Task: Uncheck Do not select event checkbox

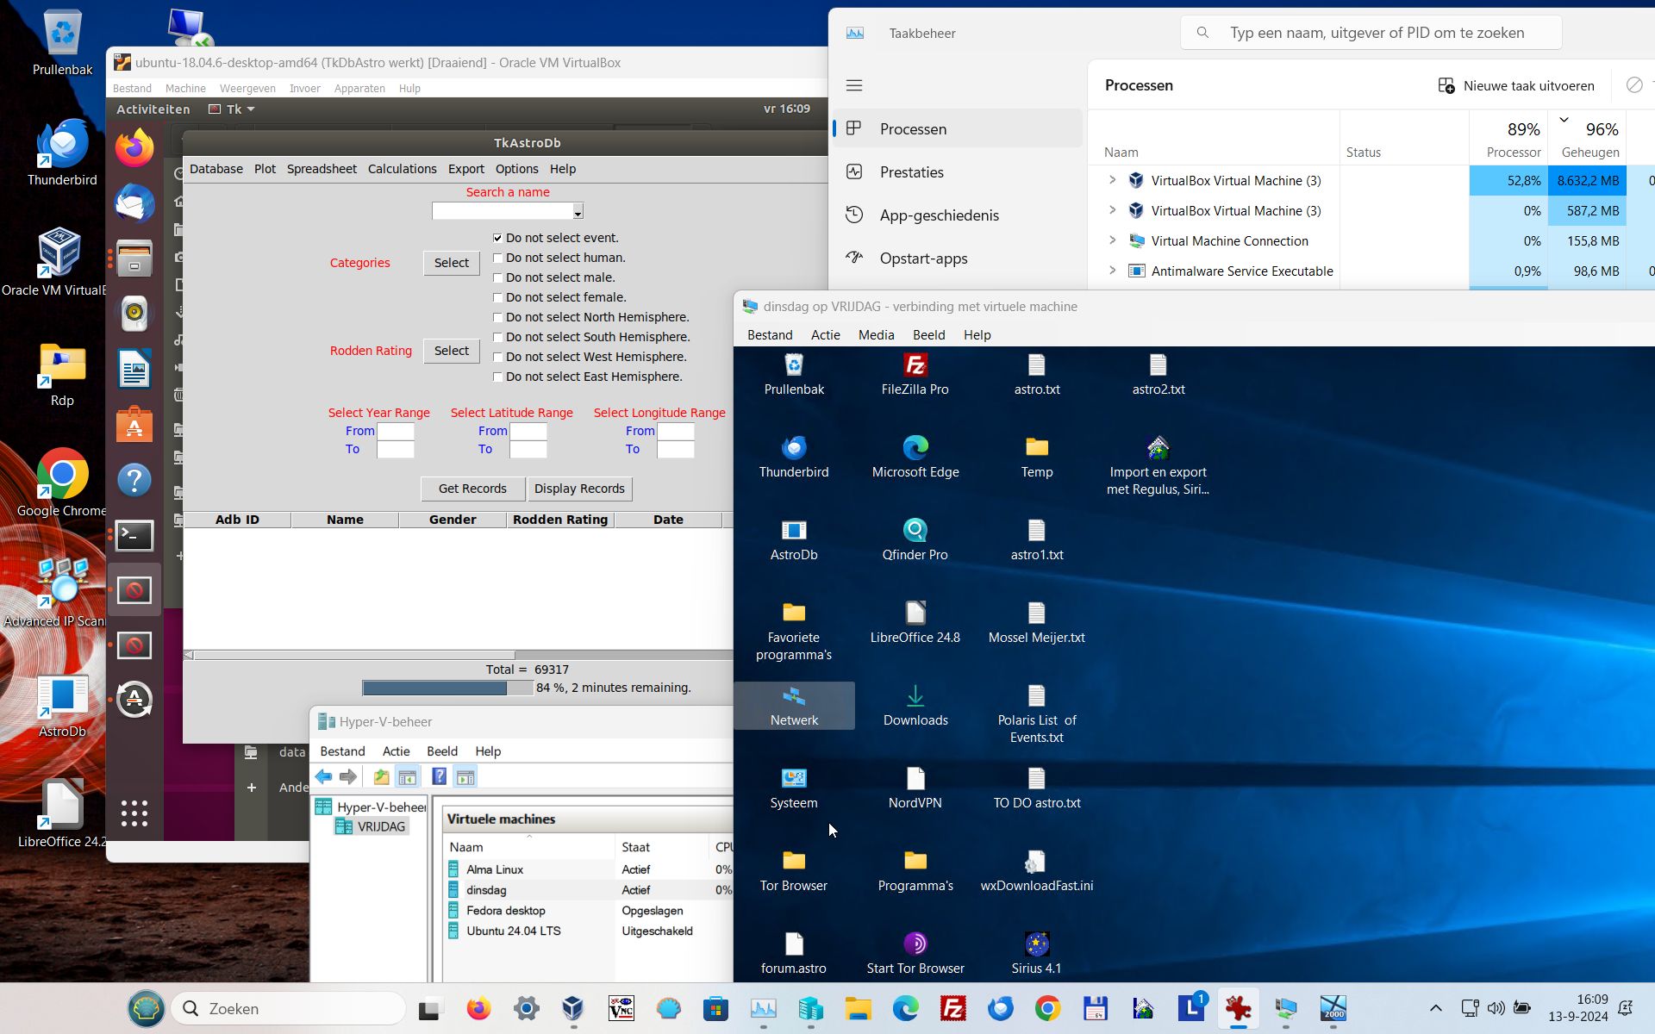Action: tap(497, 238)
